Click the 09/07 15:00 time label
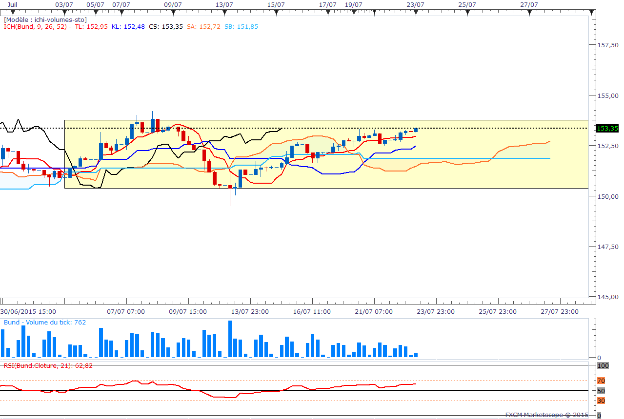Screen dimensions: 624x419 tap(188, 311)
